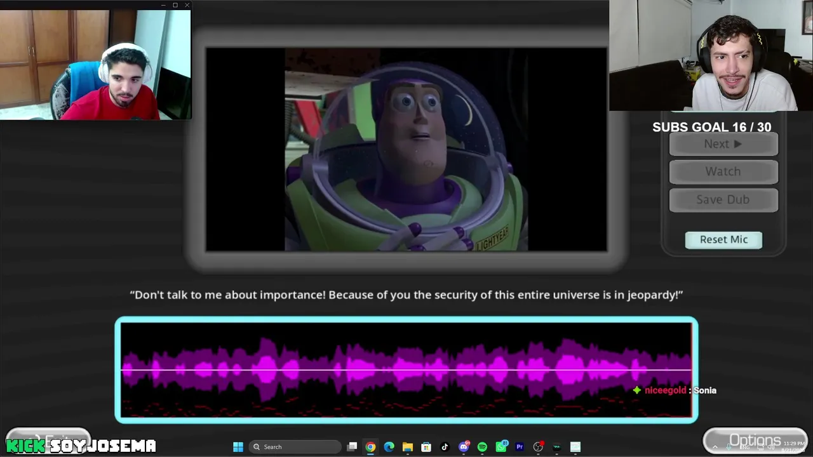
Task: Click the niceegold chat username
Action: click(665, 390)
